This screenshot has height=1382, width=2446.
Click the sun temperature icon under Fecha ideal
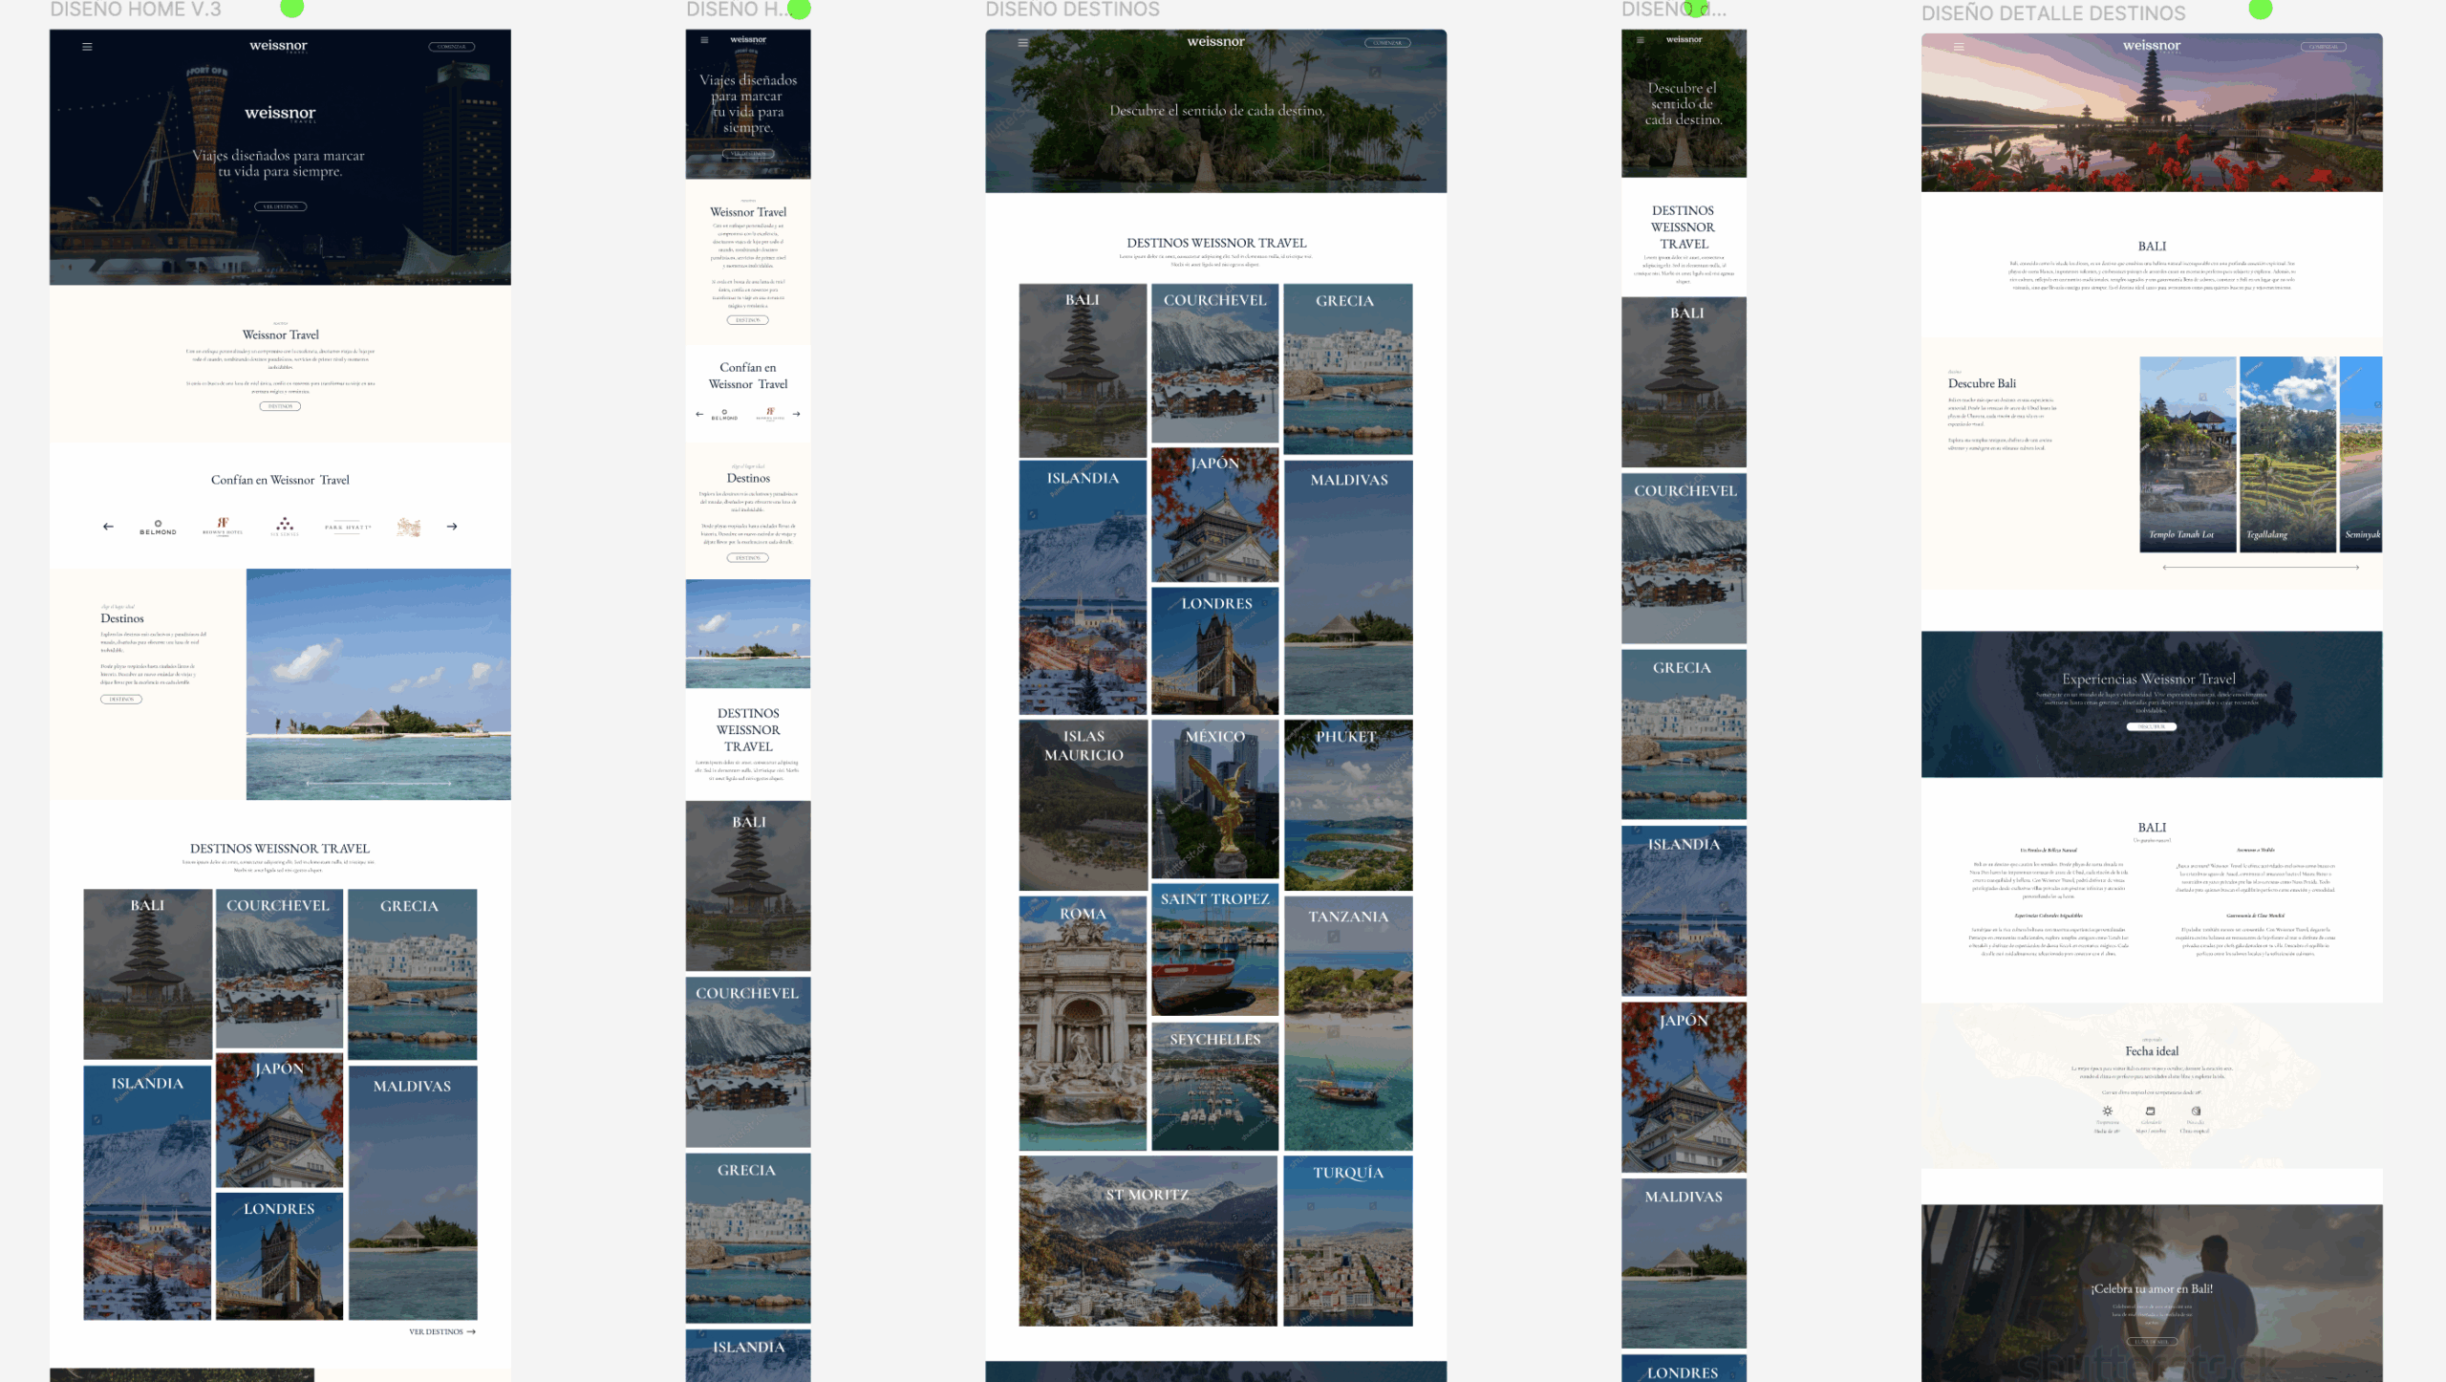tap(2107, 1112)
